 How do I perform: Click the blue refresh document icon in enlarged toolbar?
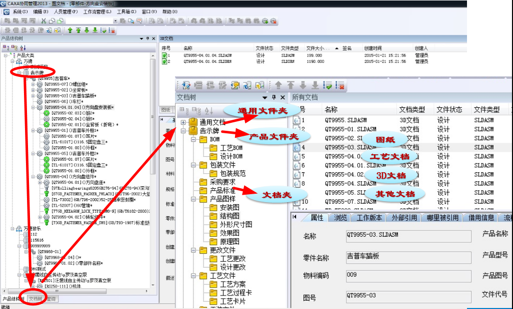pyautogui.click(x=247, y=85)
